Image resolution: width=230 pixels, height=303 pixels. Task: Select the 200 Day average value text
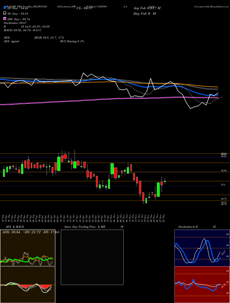[18, 19]
